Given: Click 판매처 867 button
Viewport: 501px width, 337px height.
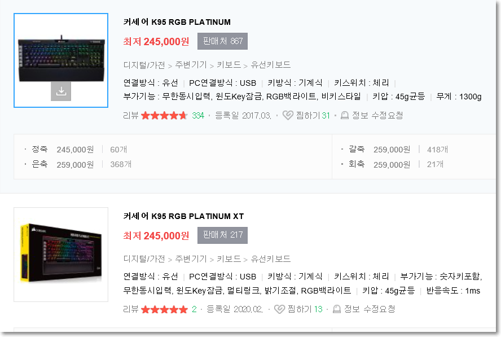Looking at the screenshot, I should coord(222,41).
